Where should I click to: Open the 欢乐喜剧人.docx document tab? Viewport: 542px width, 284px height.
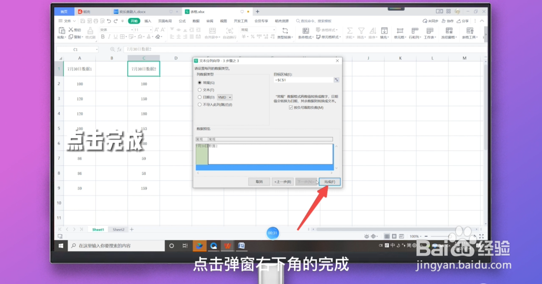click(x=133, y=12)
